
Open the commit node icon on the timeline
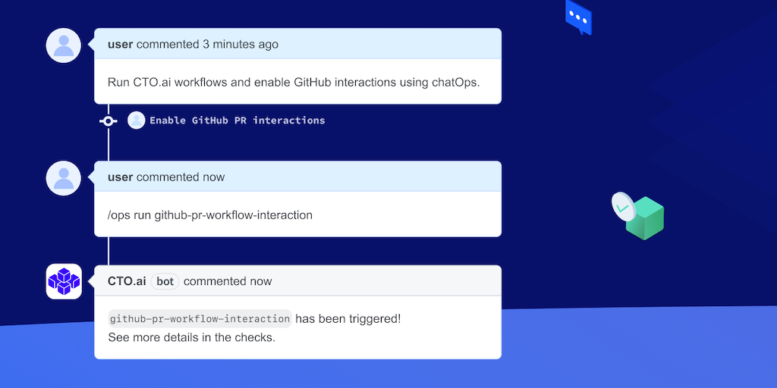[109, 120]
